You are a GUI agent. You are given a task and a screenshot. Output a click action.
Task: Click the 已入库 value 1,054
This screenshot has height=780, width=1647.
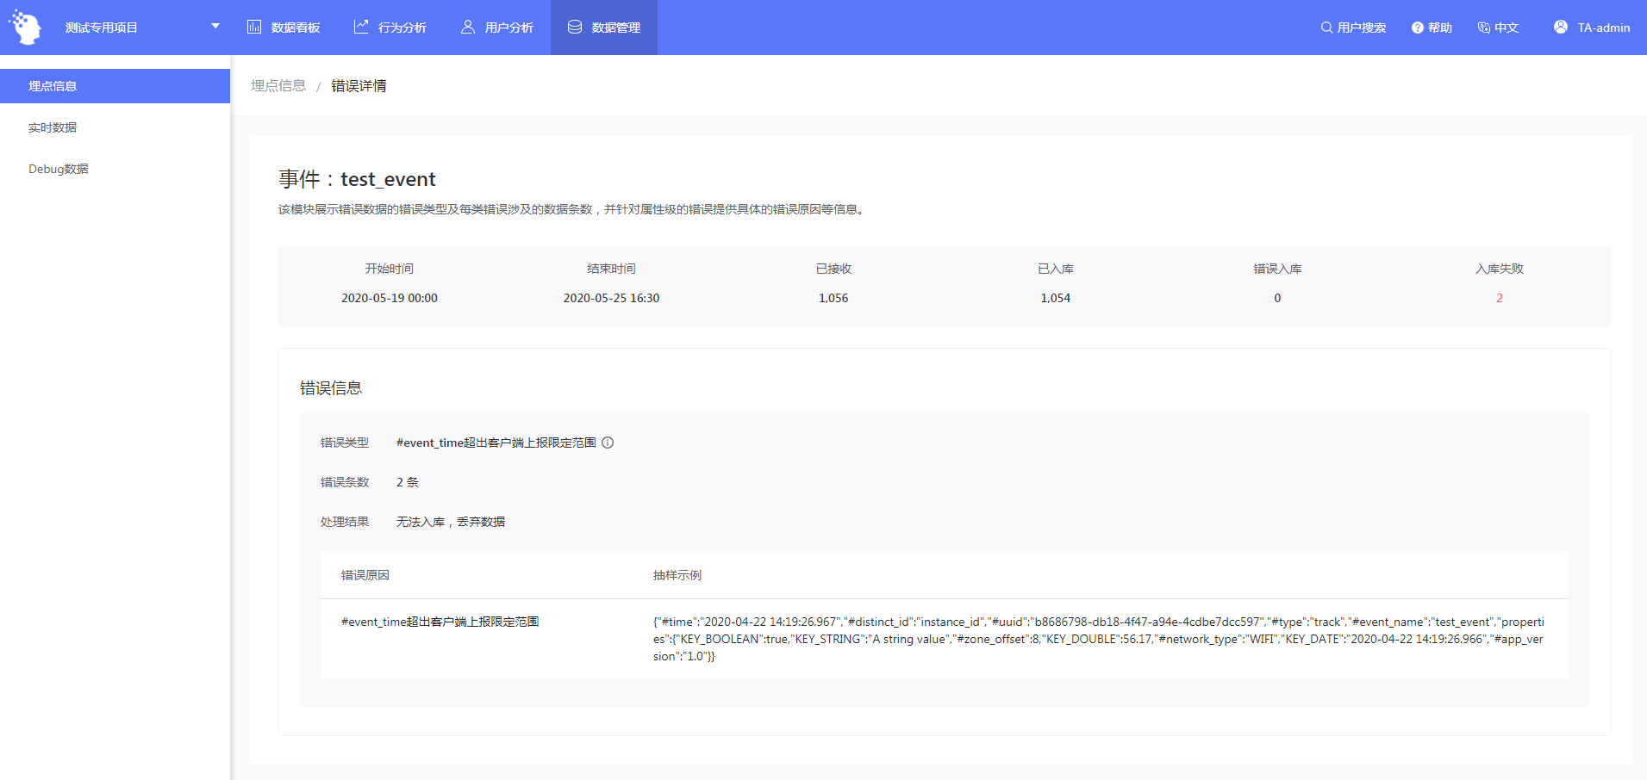pos(1055,298)
